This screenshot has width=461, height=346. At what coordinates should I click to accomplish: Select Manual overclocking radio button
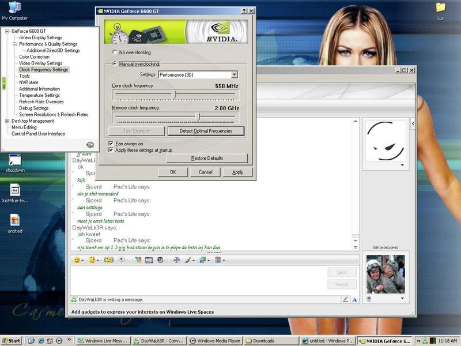(115, 63)
